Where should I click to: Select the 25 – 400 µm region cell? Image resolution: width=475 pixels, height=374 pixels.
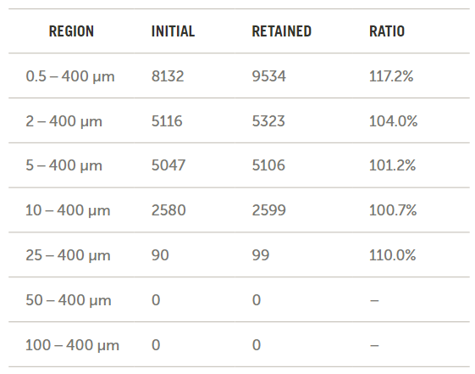[68, 255]
